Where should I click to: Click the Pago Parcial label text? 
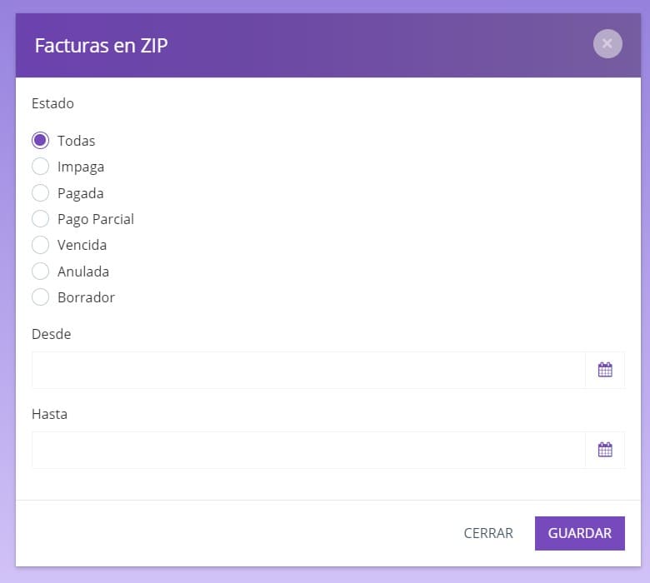(x=96, y=219)
